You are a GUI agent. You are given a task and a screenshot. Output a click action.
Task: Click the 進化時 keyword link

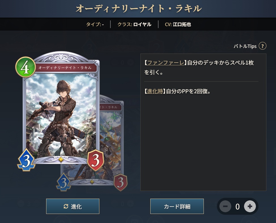(155, 91)
